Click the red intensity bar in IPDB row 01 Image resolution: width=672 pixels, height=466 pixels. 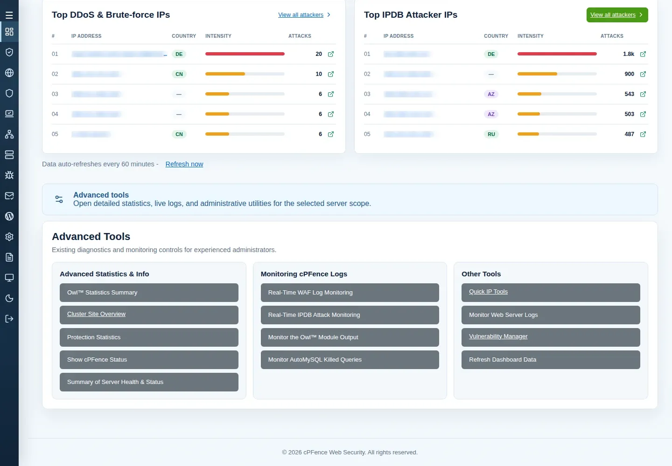[557, 54]
